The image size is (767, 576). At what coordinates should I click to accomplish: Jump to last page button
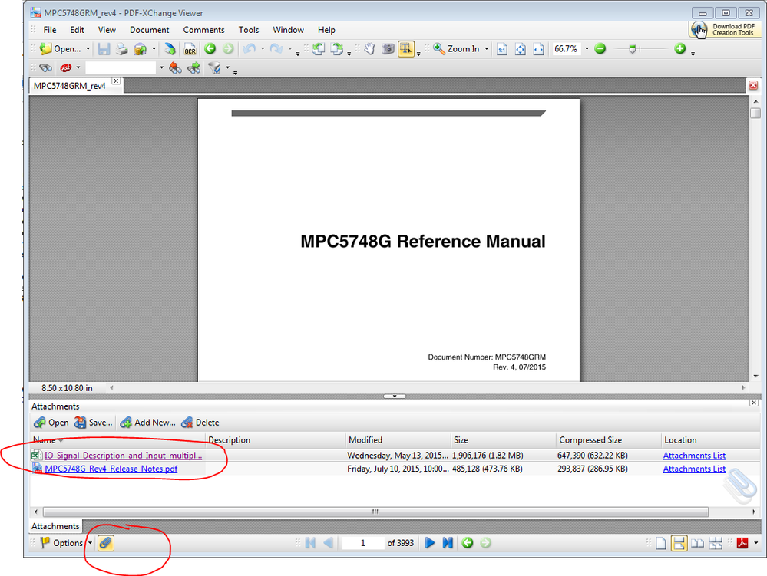(x=448, y=543)
